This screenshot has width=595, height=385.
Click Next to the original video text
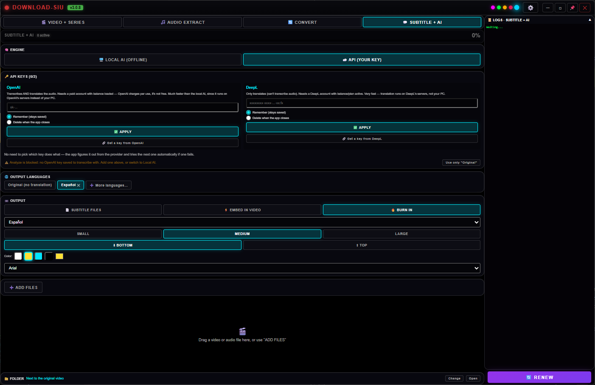tap(45, 378)
